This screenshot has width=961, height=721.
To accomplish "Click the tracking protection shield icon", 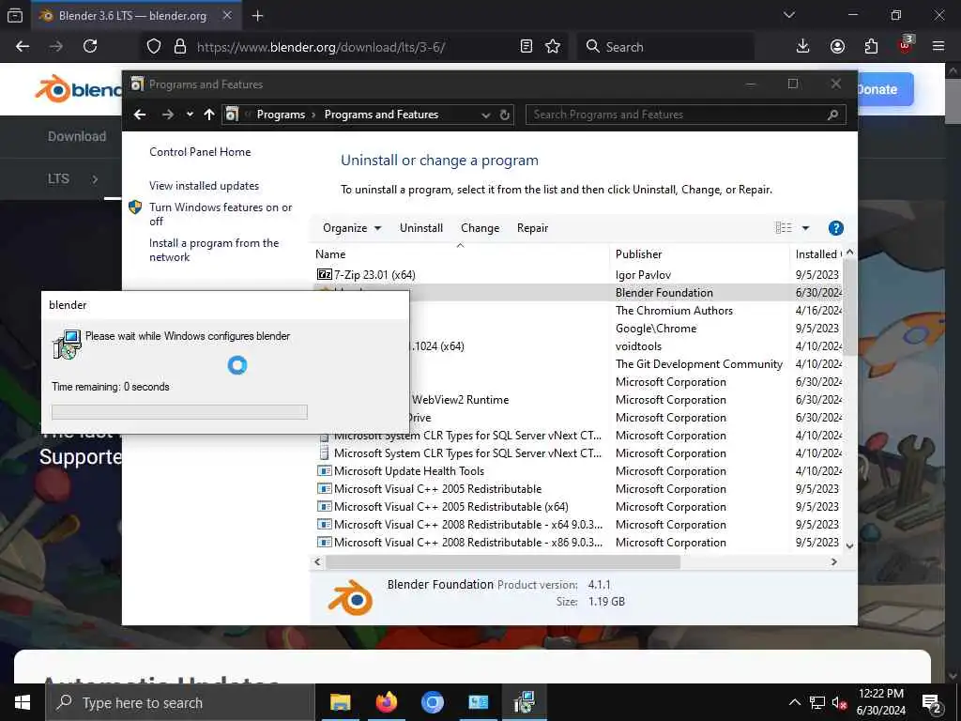I will point(154,47).
